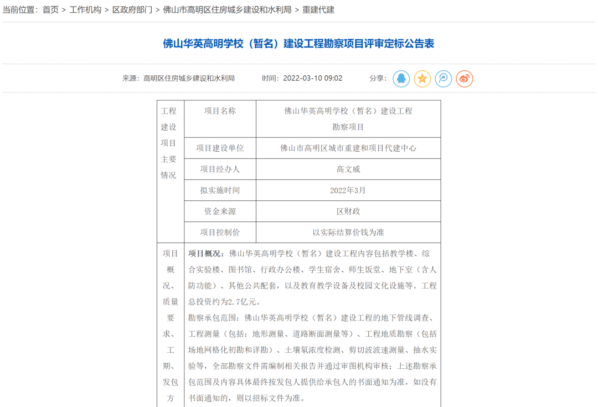The height and width of the screenshot is (407, 598).
Task: Navigate to 区政府部门 breadcrumb
Action: [x=132, y=10]
